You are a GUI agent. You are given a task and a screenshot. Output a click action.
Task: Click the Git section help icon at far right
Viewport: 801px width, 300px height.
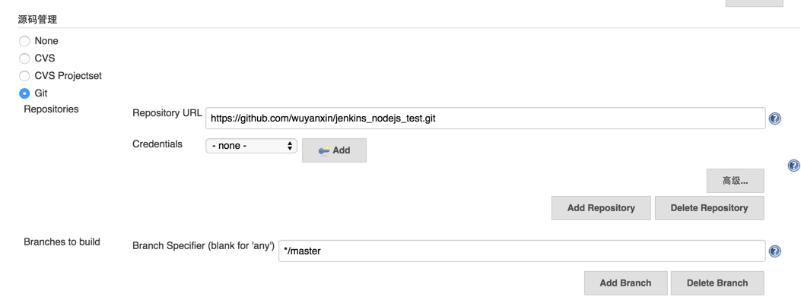[x=793, y=166]
